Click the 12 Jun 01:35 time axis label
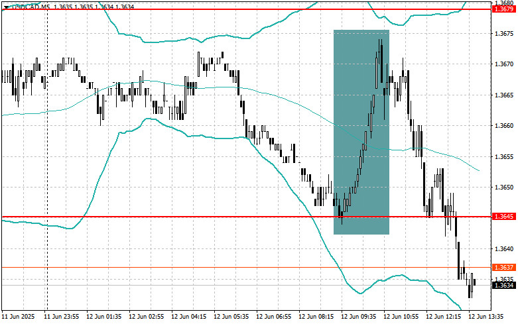 pos(103,317)
